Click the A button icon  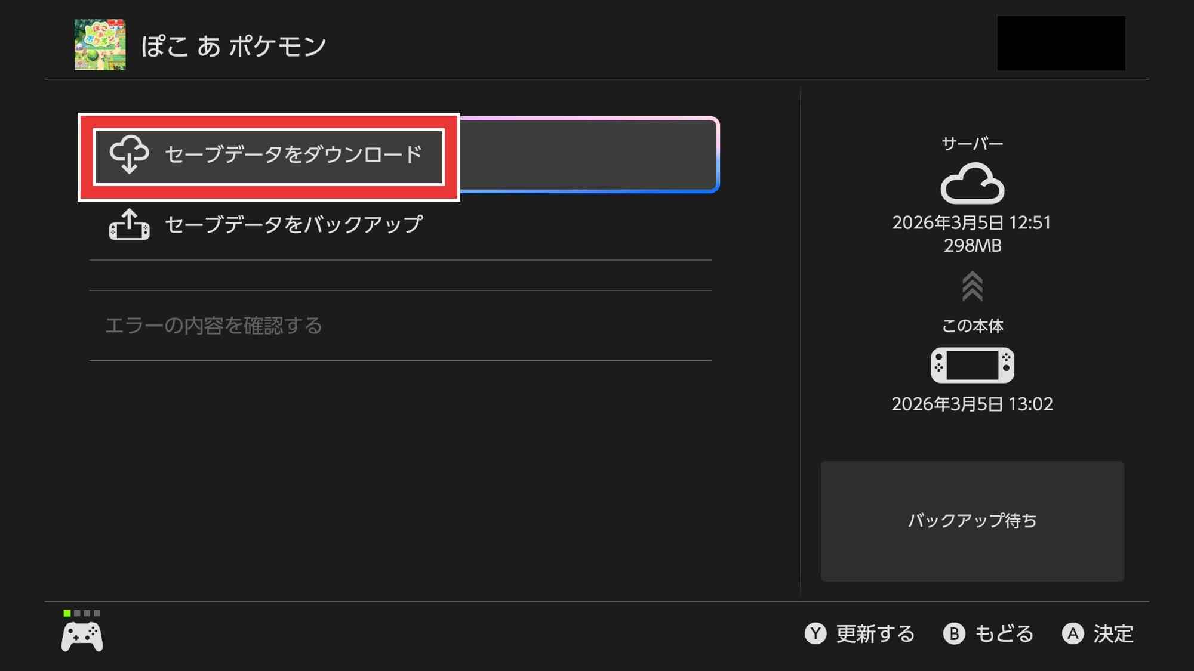(1072, 633)
